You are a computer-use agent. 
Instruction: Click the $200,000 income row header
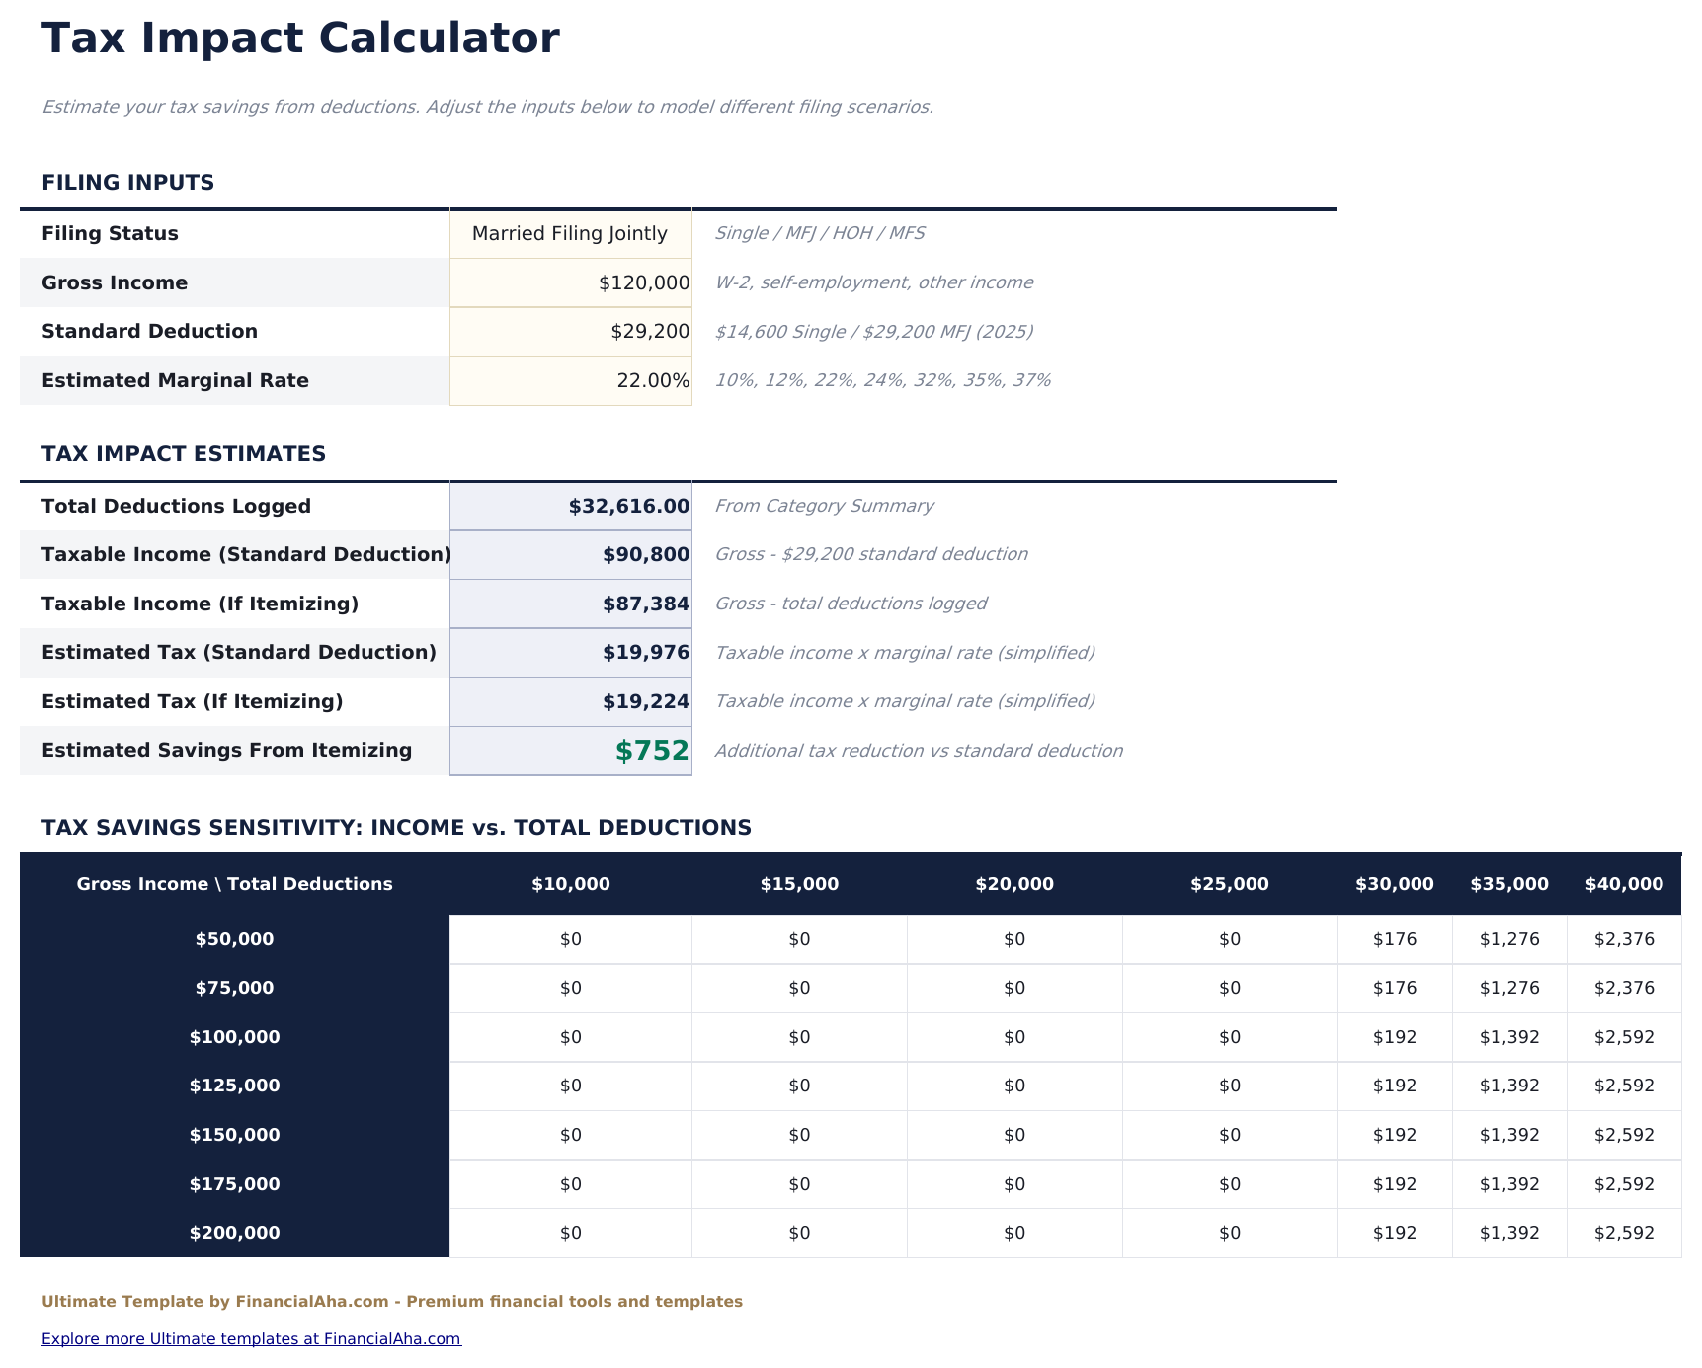[x=233, y=1232]
